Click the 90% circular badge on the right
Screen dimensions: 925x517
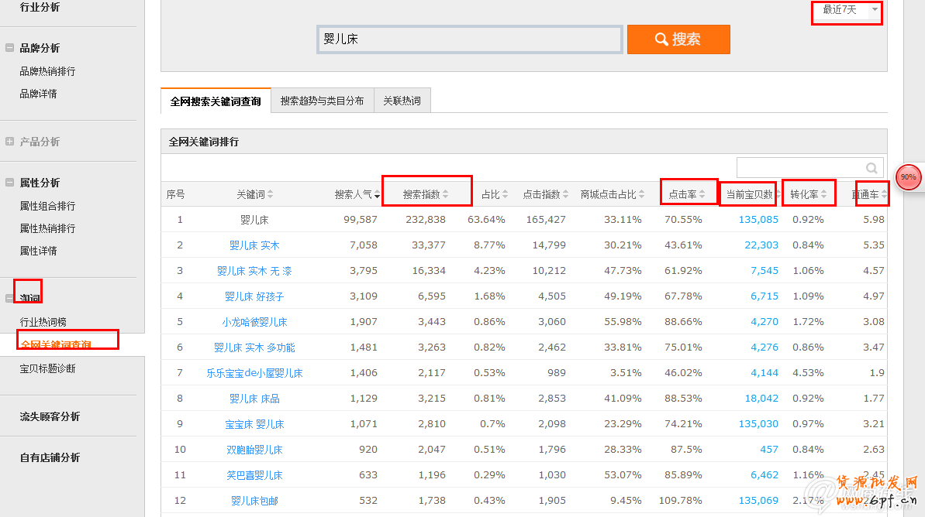(908, 177)
